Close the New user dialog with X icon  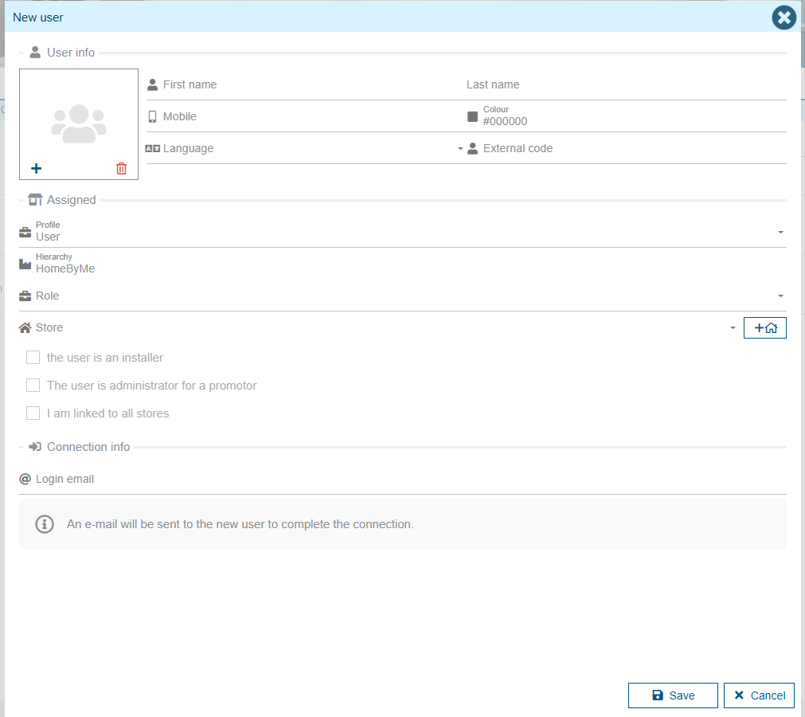pyautogui.click(x=784, y=18)
